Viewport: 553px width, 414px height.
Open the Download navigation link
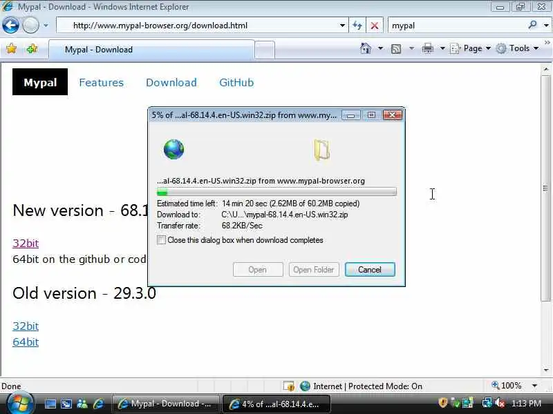point(171,82)
